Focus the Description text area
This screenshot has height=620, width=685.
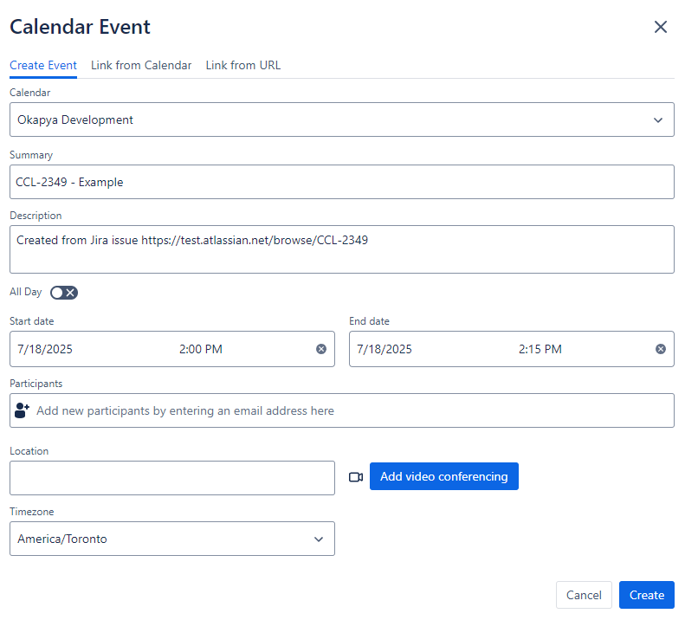click(x=341, y=249)
